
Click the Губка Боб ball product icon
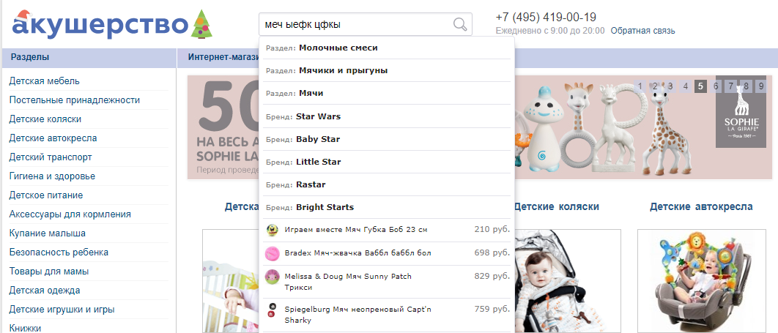click(x=271, y=230)
